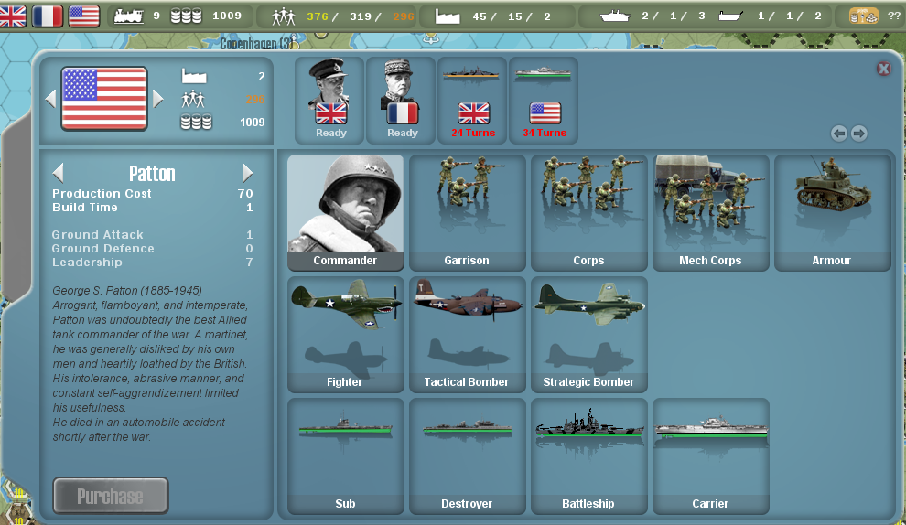Choose the Destroyer naval unit
Image resolution: width=906 pixels, height=525 pixels.
(467, 455)
